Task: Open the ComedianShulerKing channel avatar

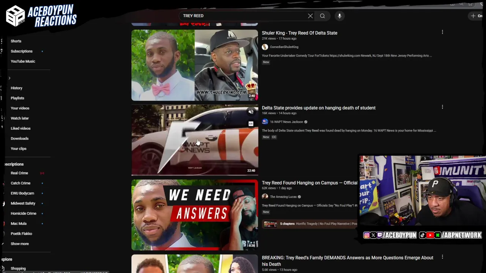Action: [265, 47]
